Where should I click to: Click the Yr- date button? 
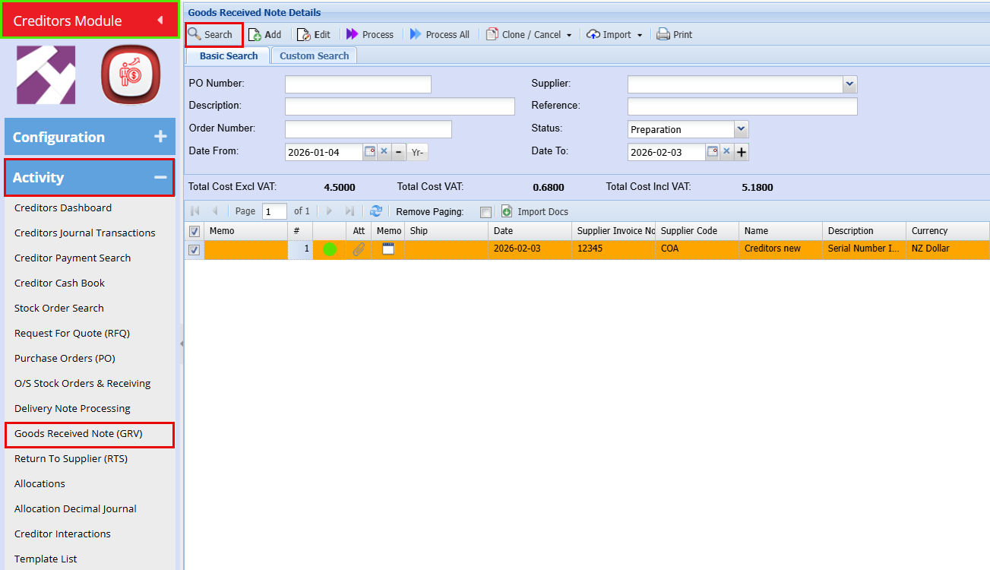(x=417, y=152)
